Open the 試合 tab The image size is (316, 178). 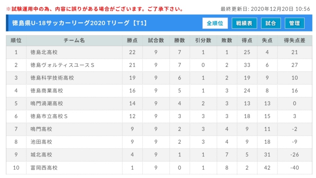[271, 23]
